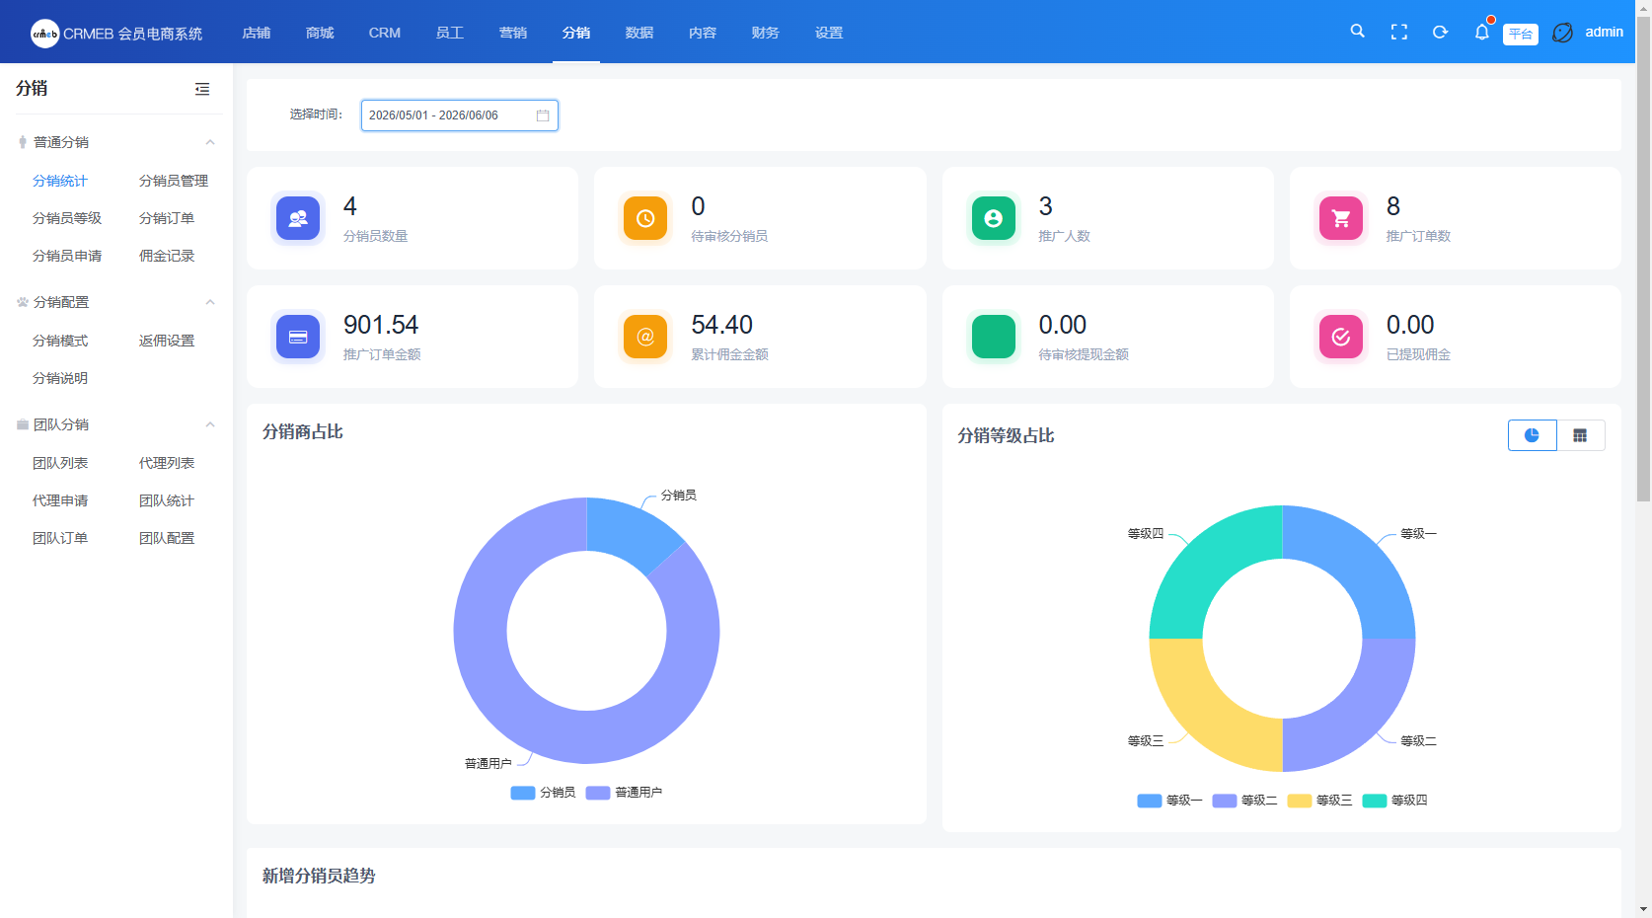1652x918 pixels.
Task: Click the refresh page icon
Action: pos(1441,32)
